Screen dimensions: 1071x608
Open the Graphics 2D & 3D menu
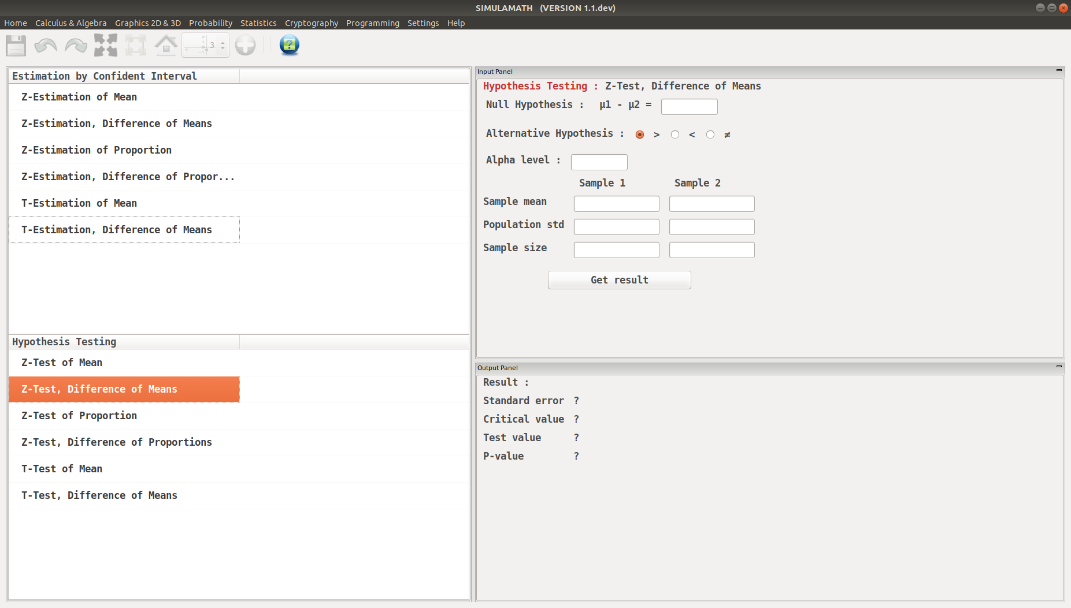148,23
